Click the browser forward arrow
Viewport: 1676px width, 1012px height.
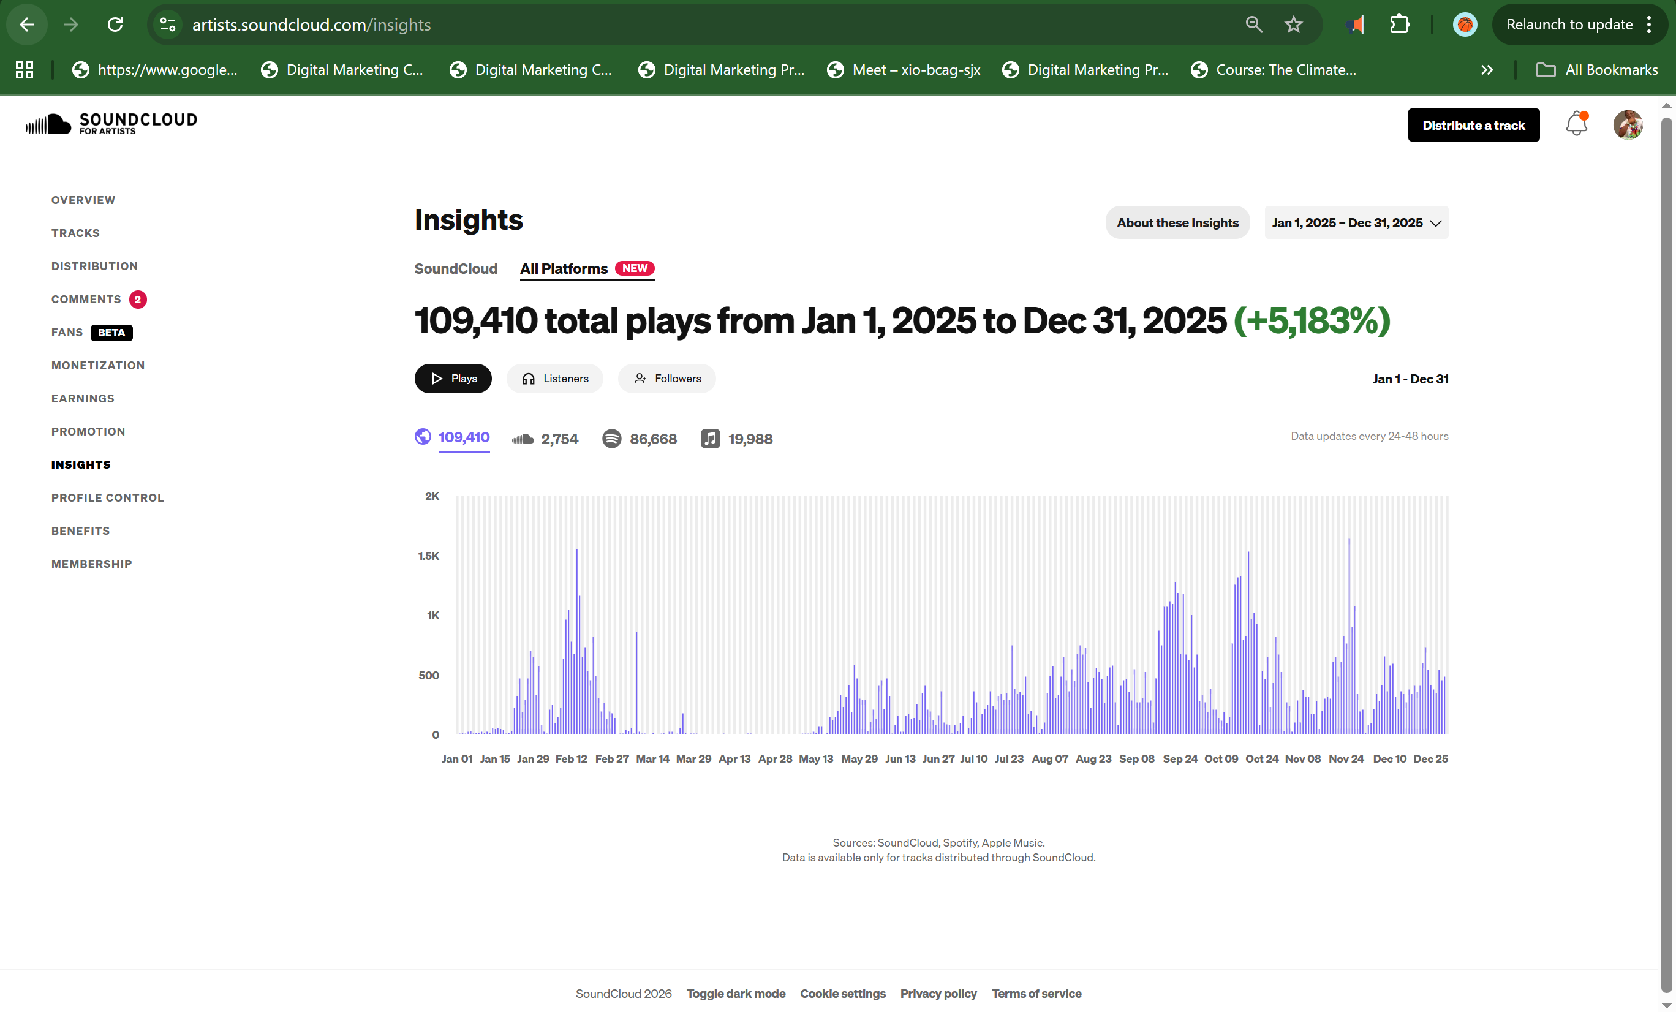pos(70,25)
